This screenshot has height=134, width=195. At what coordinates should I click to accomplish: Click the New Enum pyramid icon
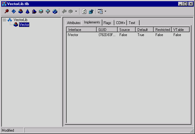(28, 11)
